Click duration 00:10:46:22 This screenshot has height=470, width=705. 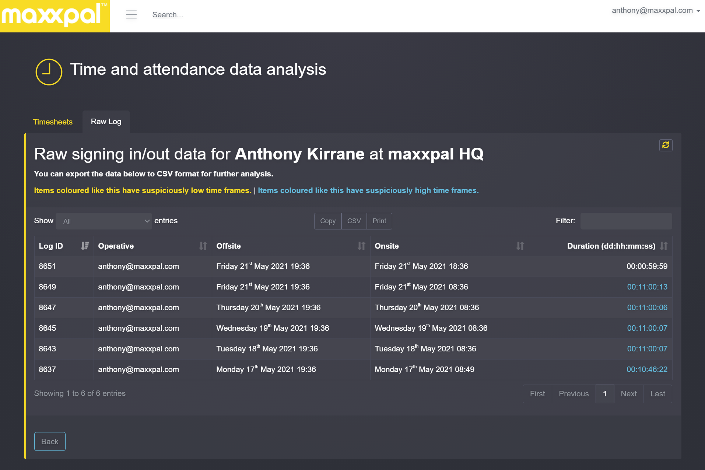[647, 369]
